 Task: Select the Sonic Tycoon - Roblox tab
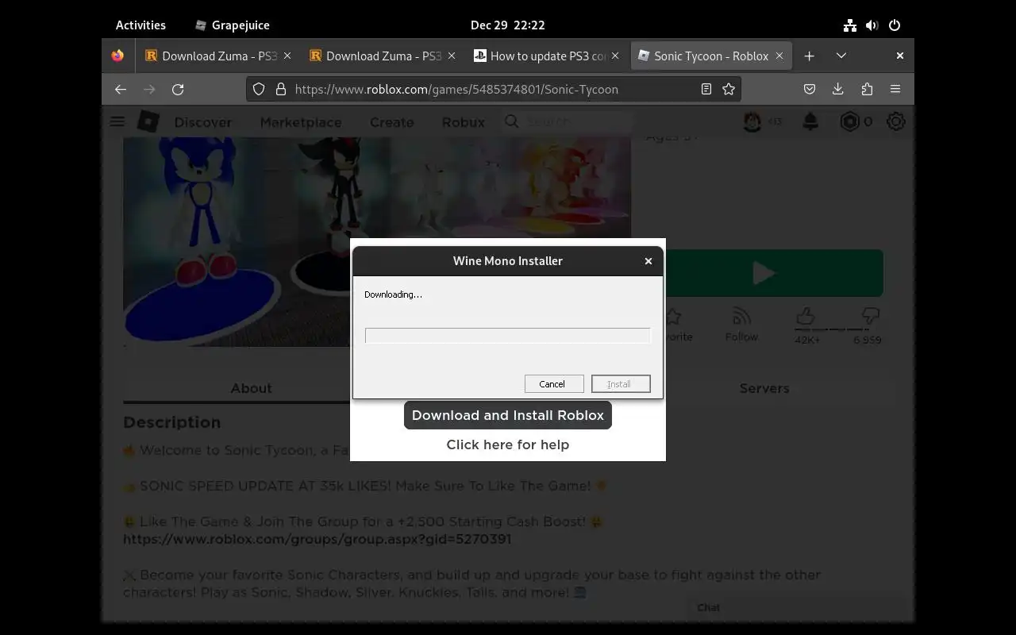(710, 56)
